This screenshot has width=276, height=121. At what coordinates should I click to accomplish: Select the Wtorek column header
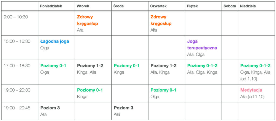[83, 6]
